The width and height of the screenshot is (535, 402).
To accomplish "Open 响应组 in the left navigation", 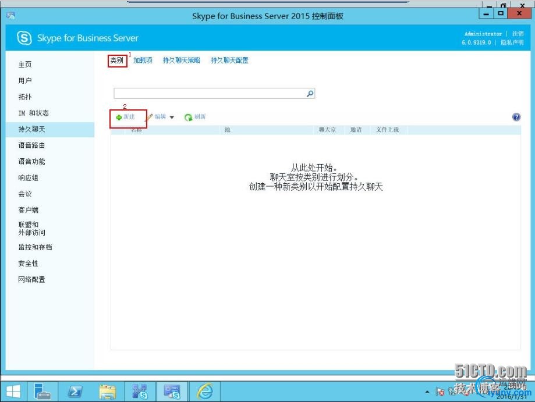I will click(28, 178).
